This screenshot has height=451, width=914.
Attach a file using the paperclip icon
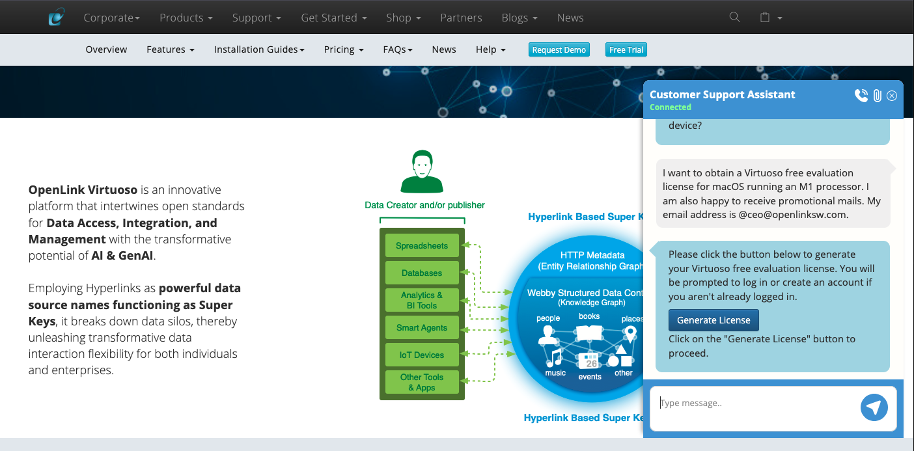coord(878,96)
